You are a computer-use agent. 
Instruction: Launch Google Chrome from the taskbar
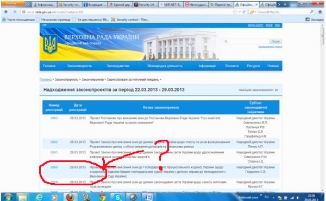[102, 197]
